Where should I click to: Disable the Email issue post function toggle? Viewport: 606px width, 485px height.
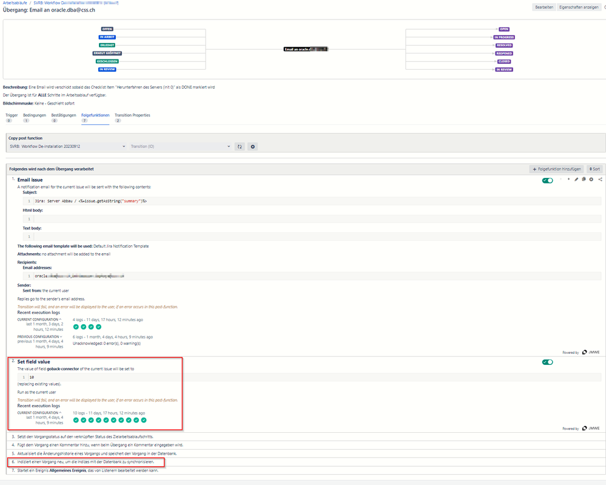(x=547, y=180)
